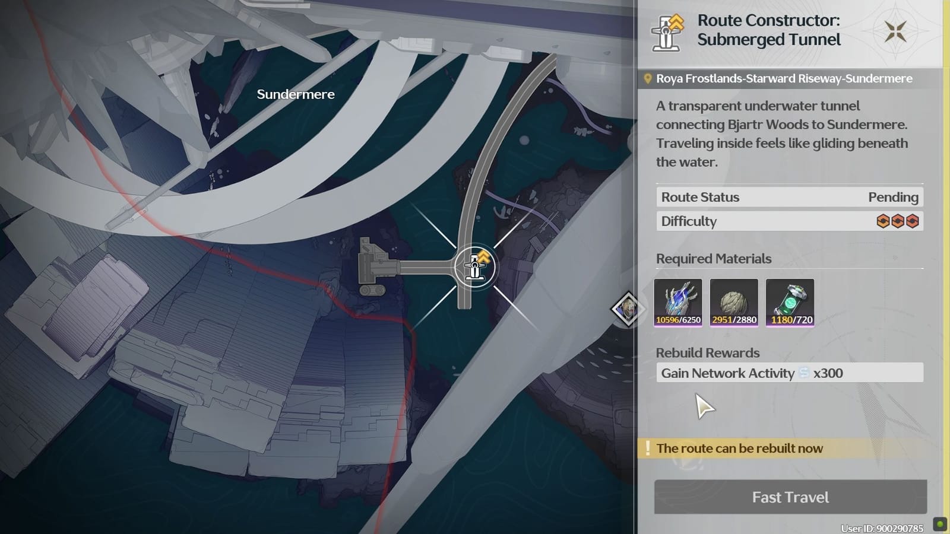Click the Route Constructor marker on the map
950x534 pixels.
[474, 267]
